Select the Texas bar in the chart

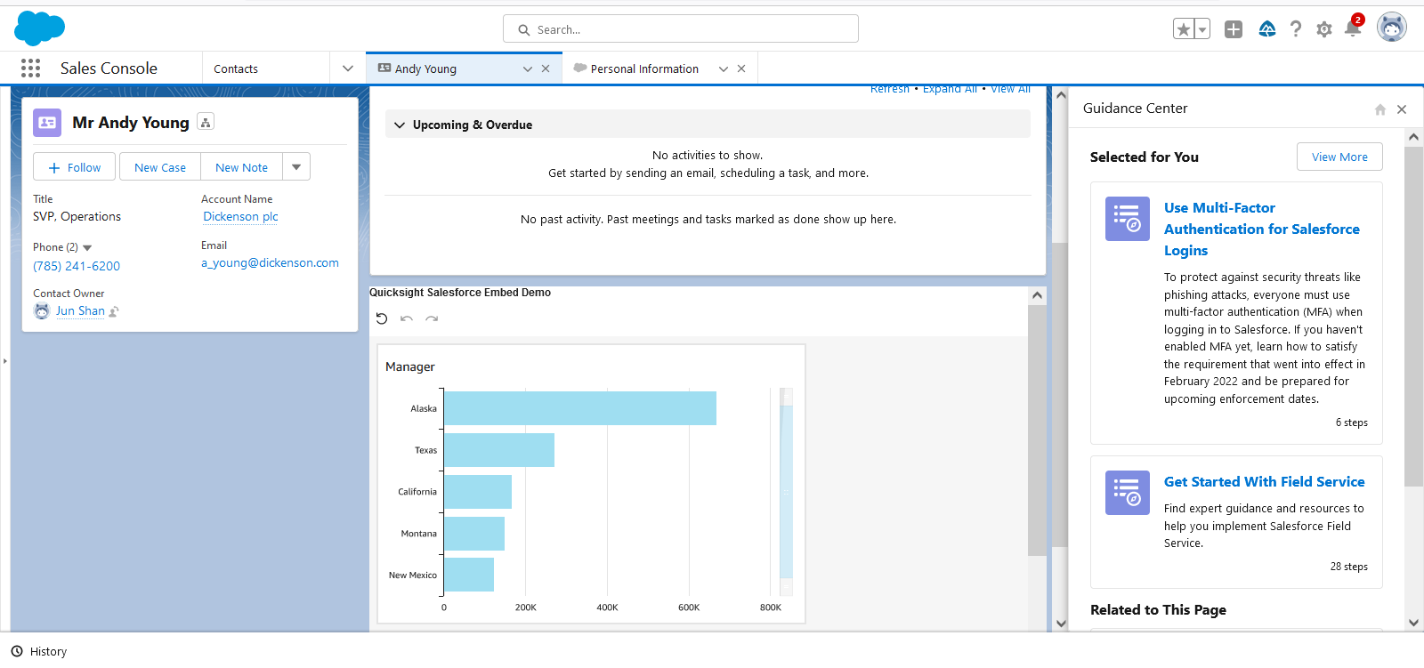[x=499, y=450]
